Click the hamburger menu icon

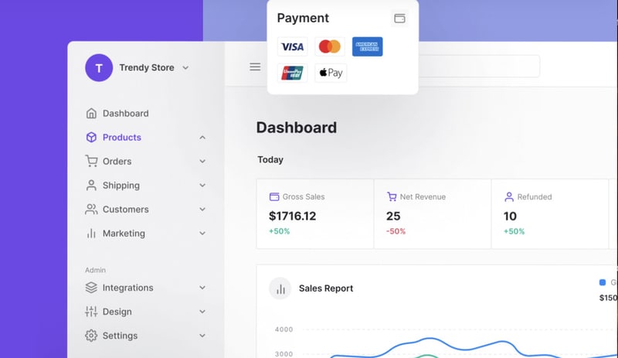click(x=255, y=67)
